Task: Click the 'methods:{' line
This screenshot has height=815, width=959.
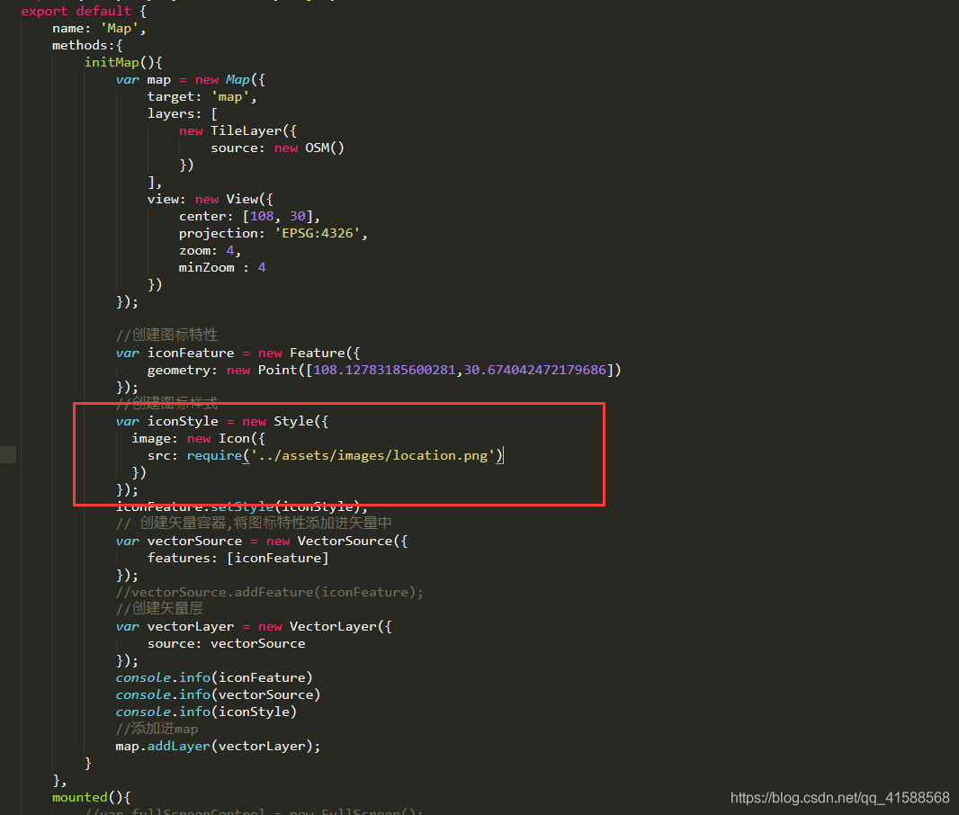Action: [87, 45]
